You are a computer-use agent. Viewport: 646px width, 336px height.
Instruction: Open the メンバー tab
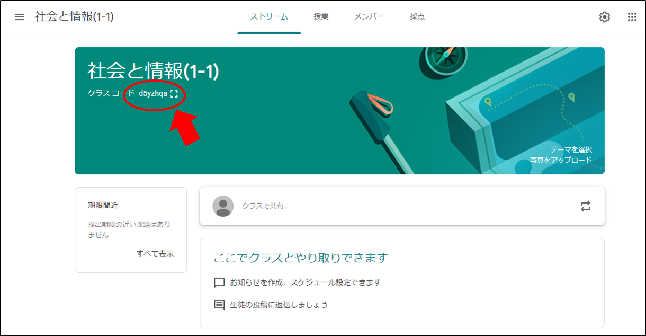coord(369,17)
